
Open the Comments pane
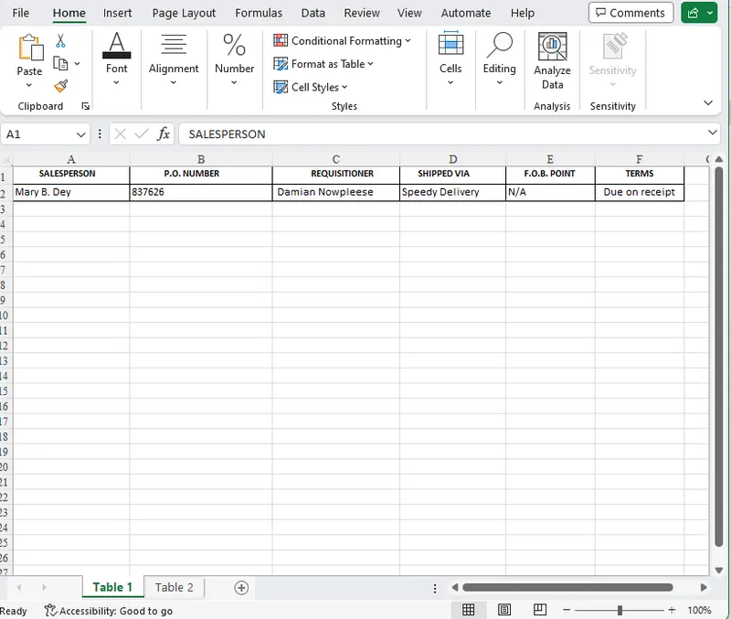coord(630,13)
